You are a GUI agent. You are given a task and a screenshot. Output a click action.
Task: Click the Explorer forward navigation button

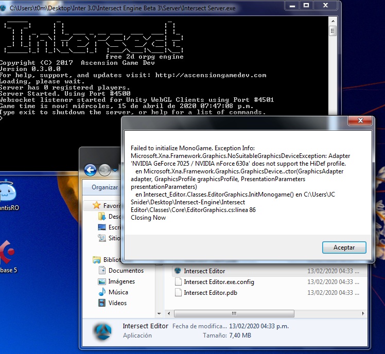(104, 170)
